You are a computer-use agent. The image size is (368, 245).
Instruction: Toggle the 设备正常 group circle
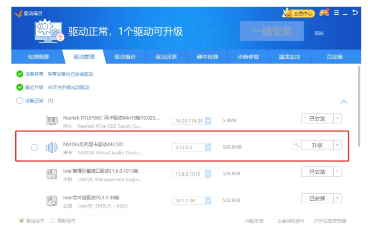pyautogui.click(x=19, y=101)
